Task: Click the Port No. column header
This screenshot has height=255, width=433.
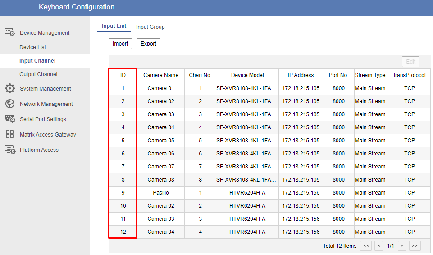Action: tap(338, 75)
